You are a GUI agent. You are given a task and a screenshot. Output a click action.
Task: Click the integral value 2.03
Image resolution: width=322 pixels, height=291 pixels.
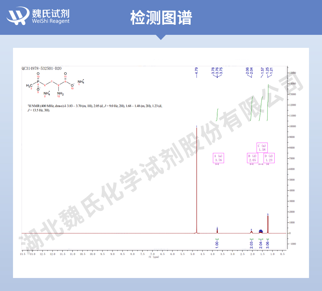[x=251, y=243]
